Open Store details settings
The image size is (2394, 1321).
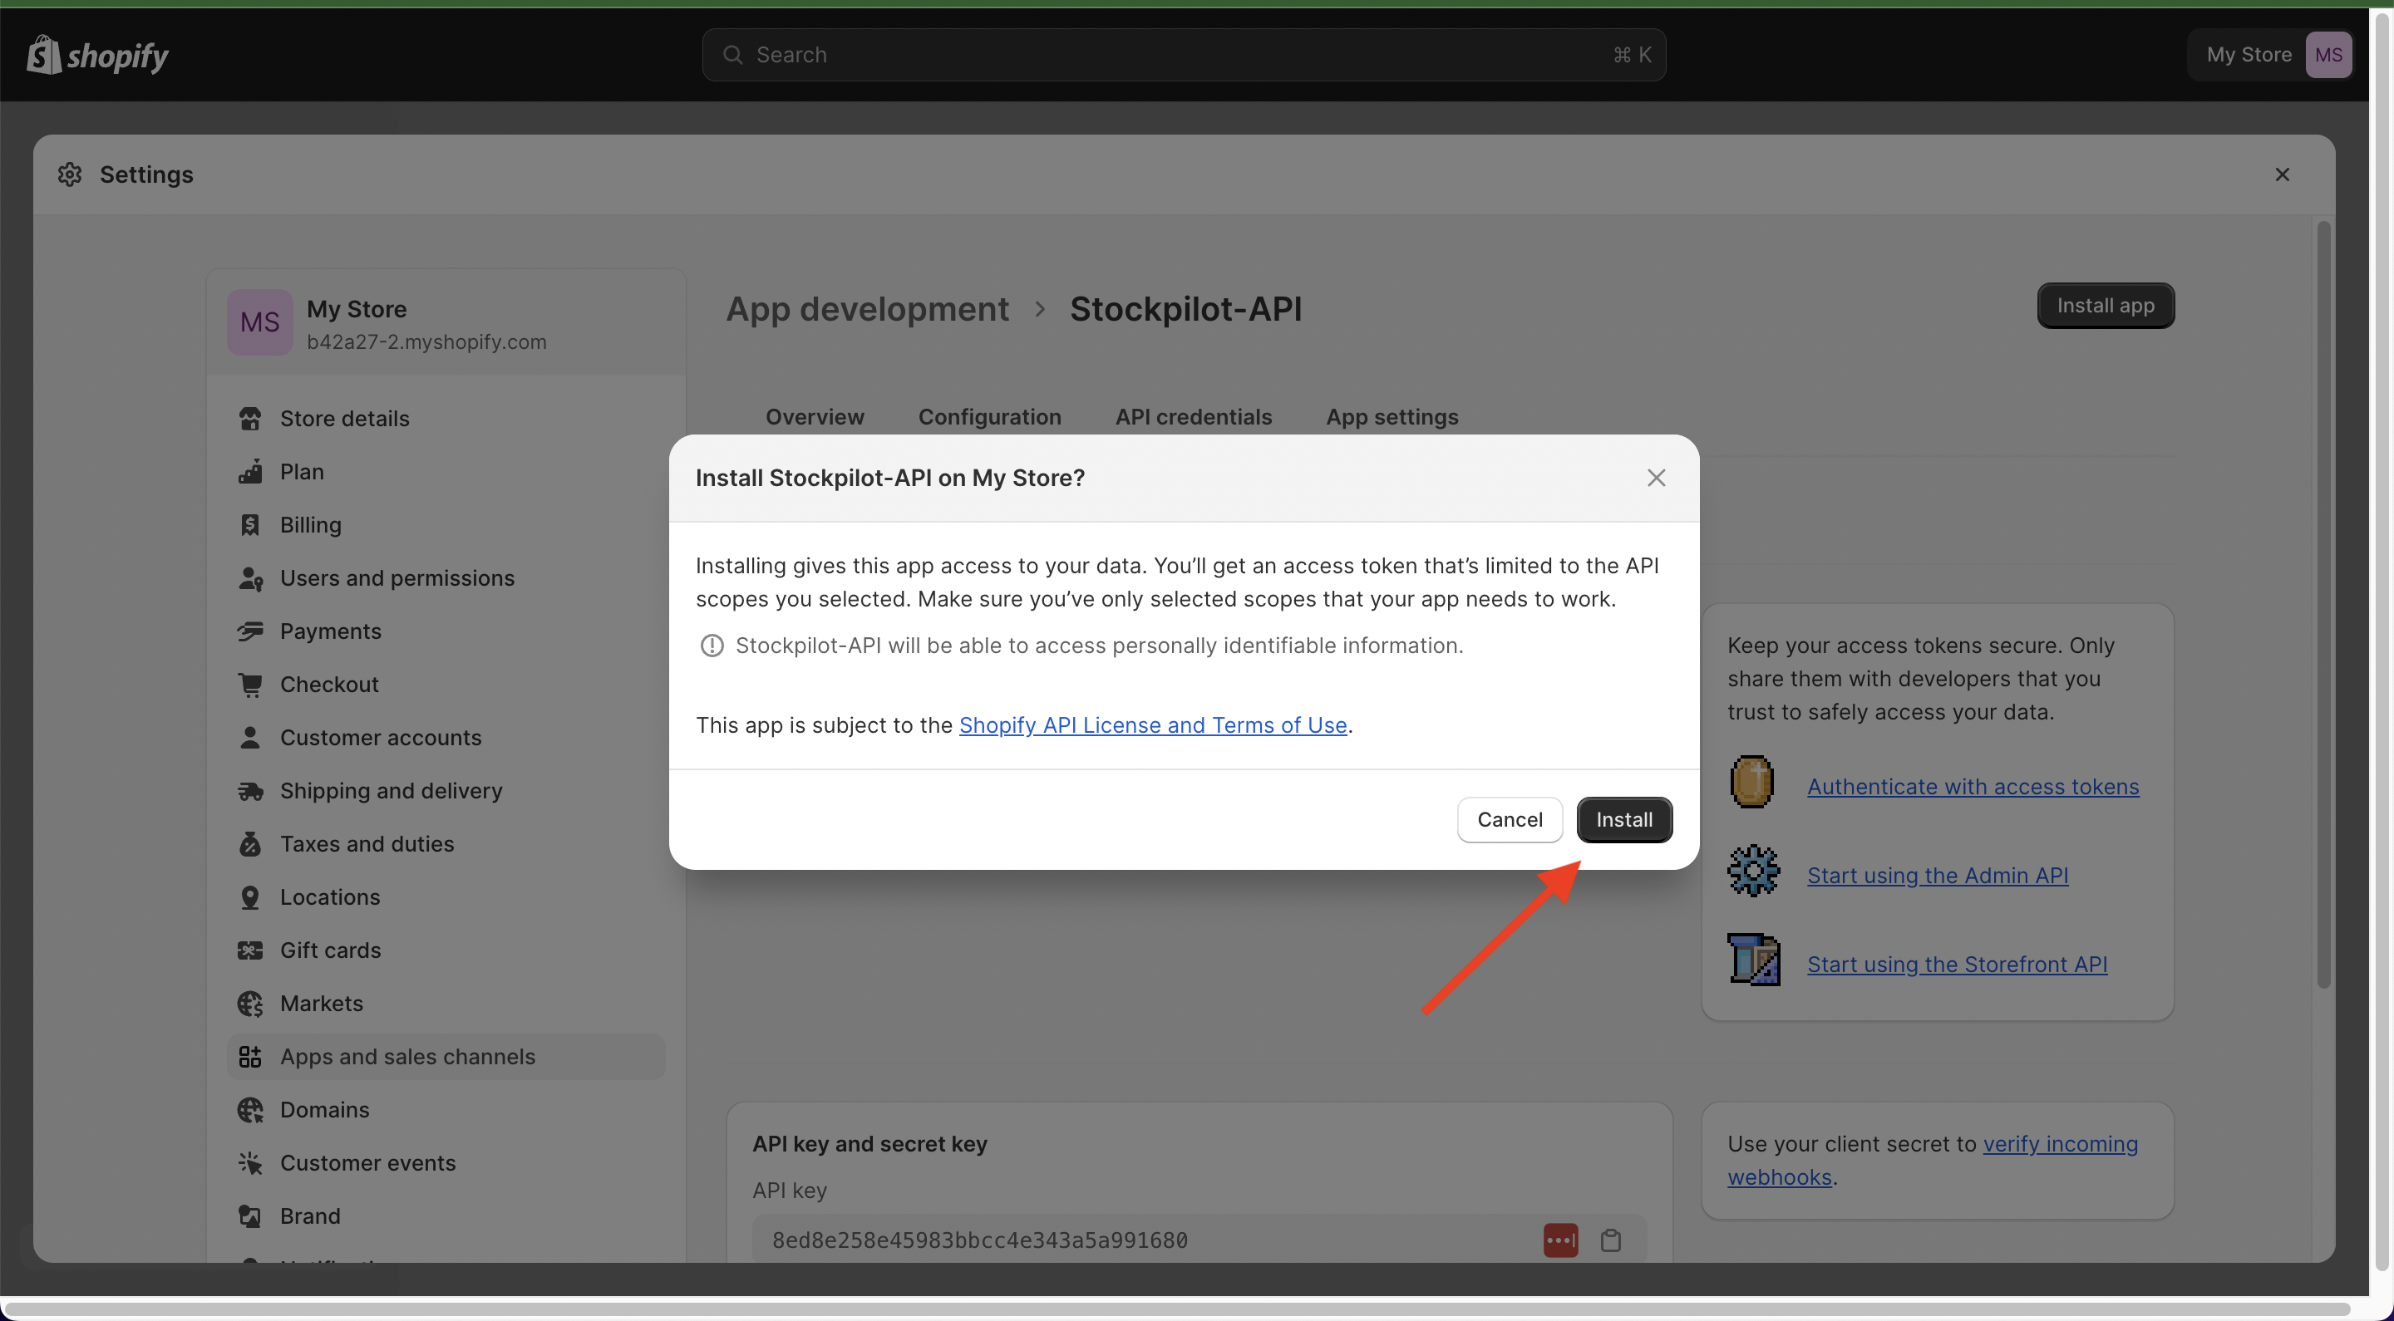tap(446, 418)
